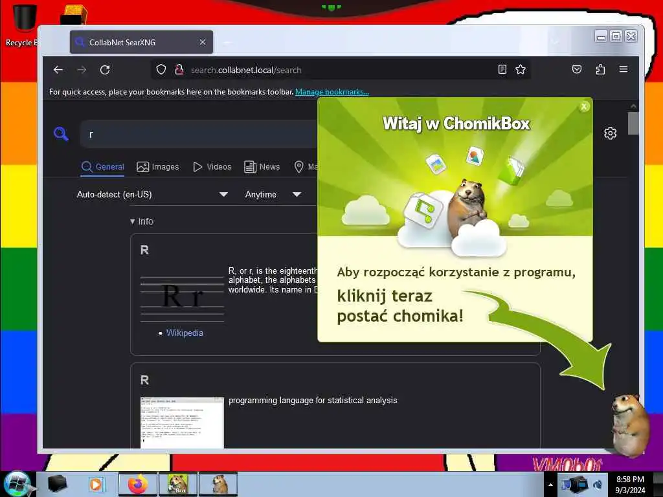Bookmark this page with the star icon
The image size is (663, 497).
click(x=521, y=69)
